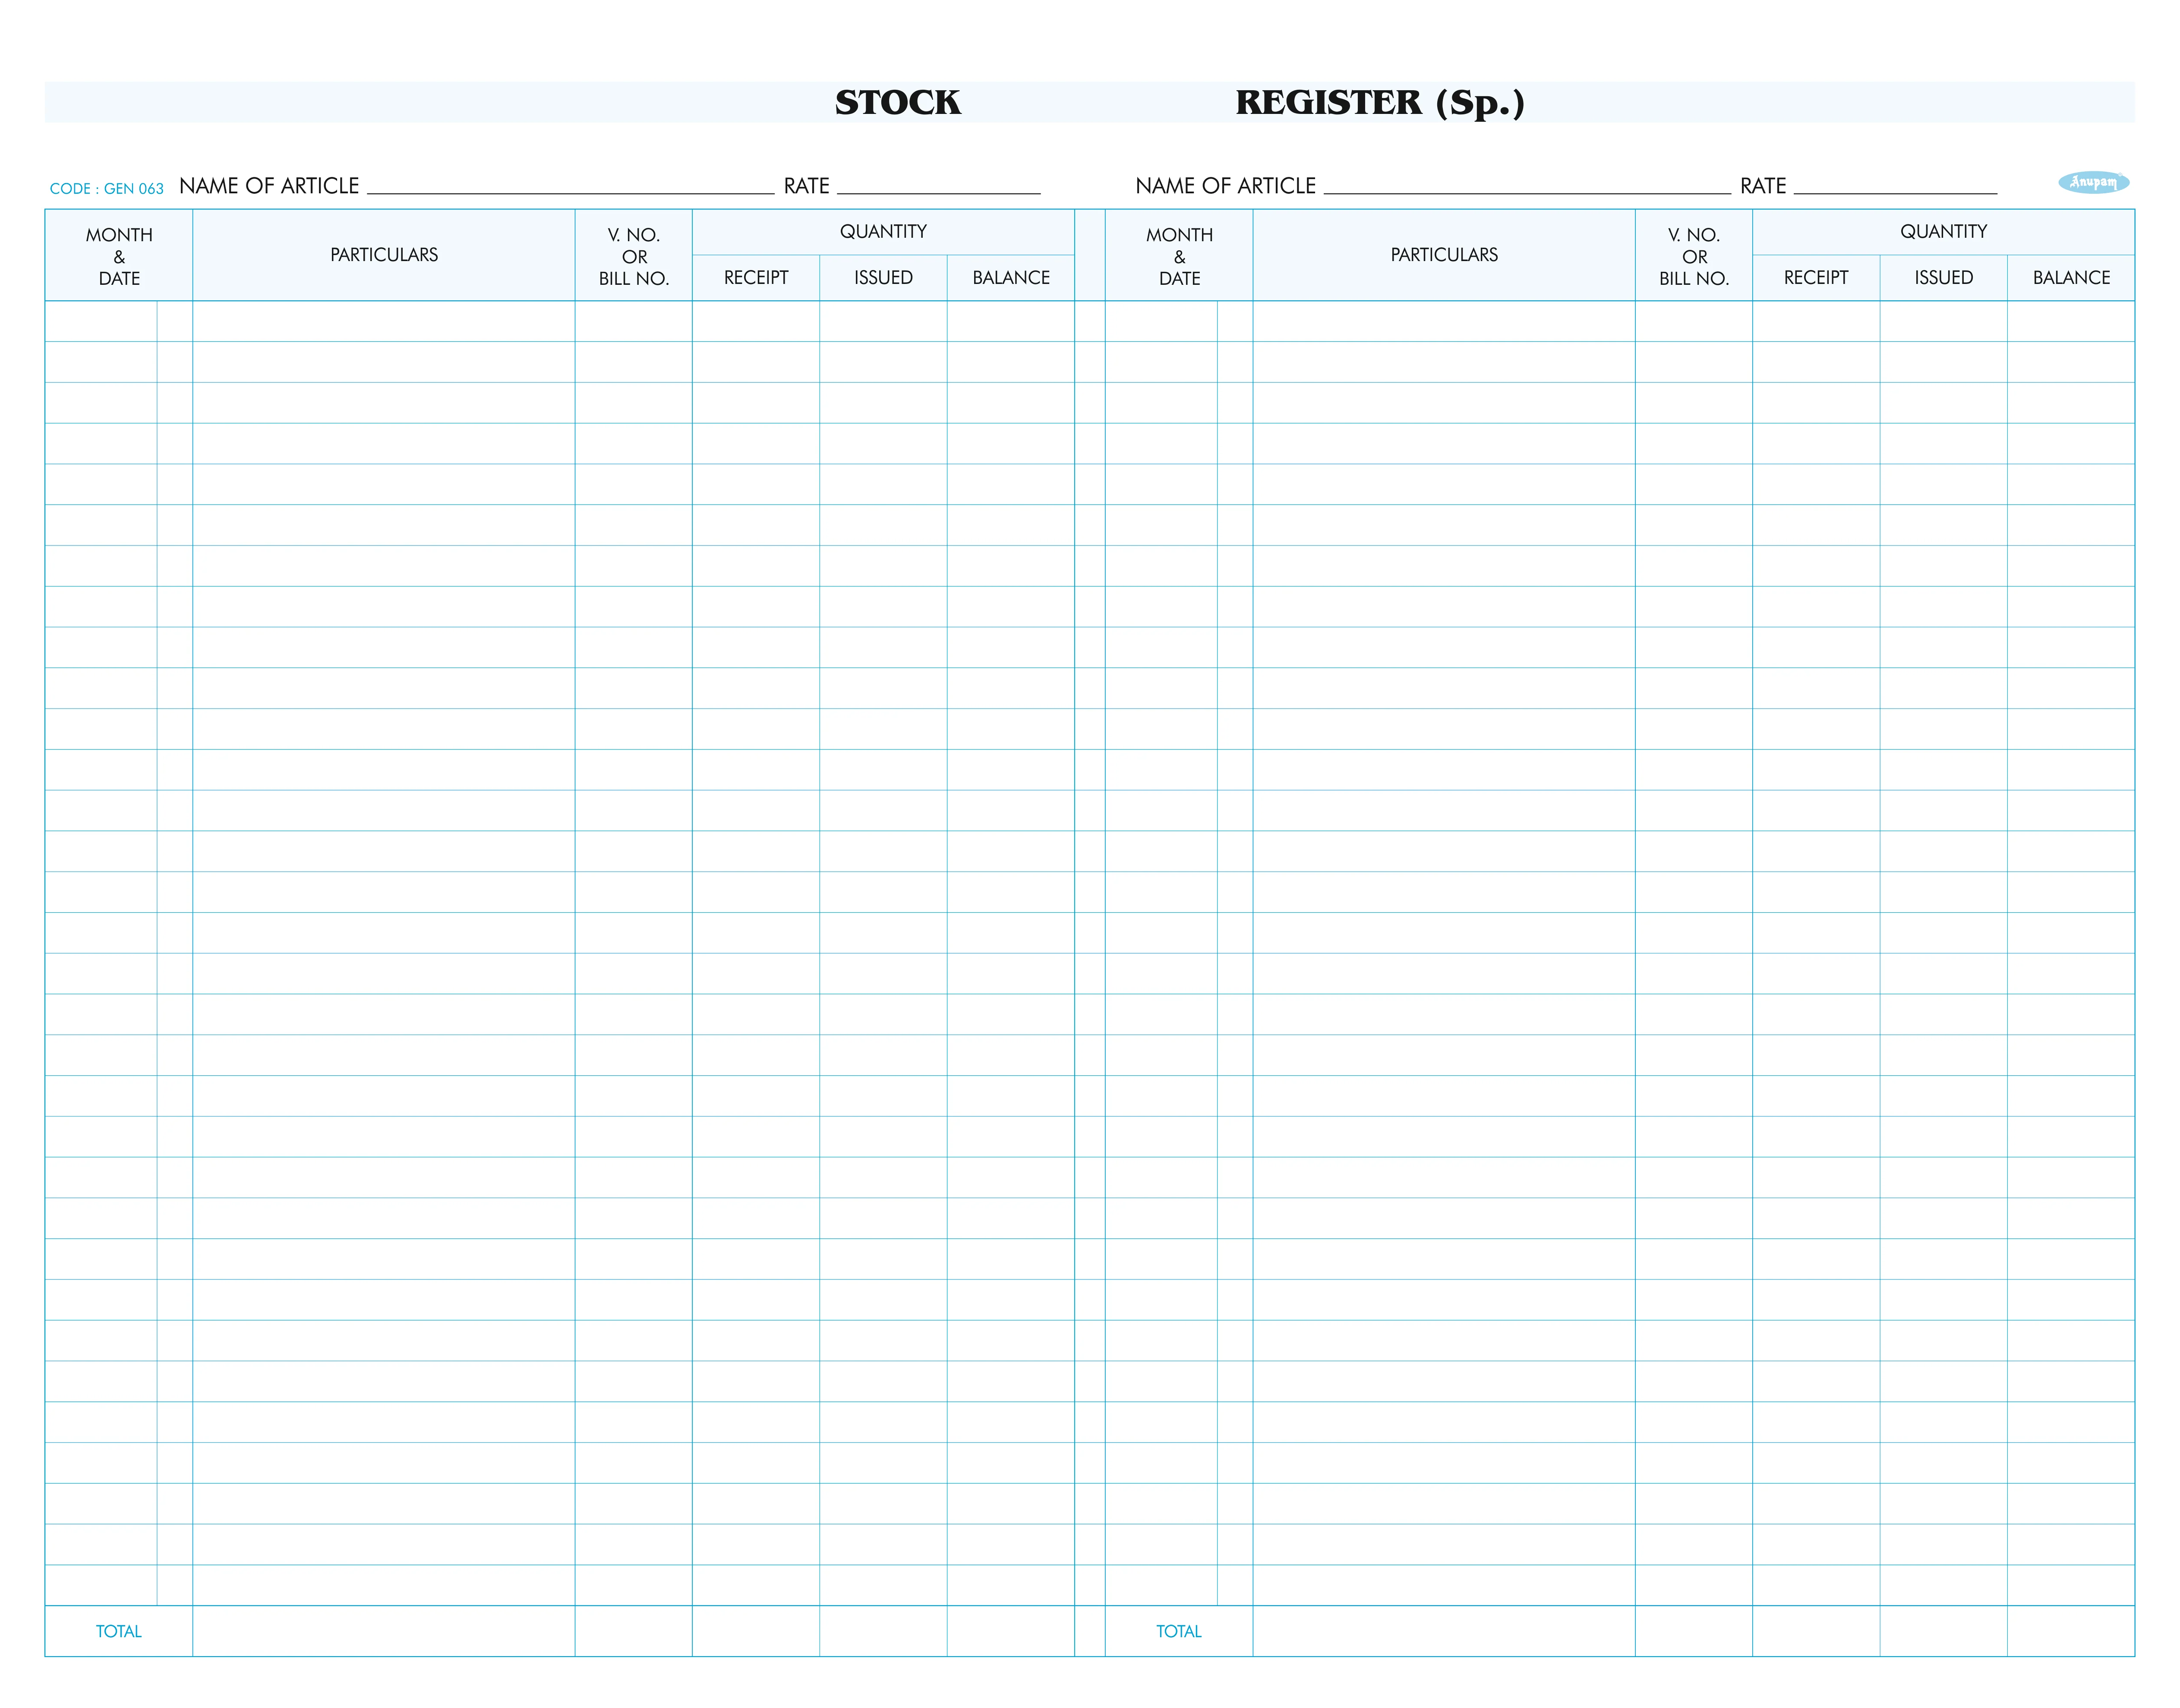Click the right 'V. NO. OR BILL NO.' header
This screenshot has height=1708, width=2180.
(1694, 256)
